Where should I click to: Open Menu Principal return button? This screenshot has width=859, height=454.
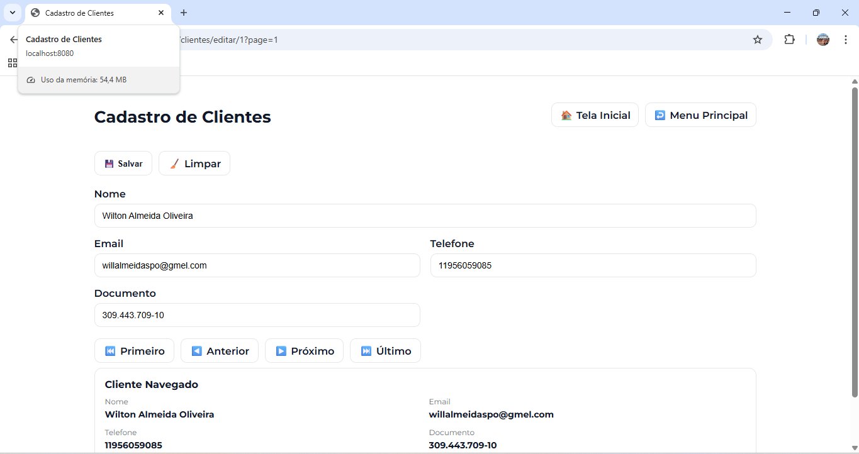tap(700, 115)
